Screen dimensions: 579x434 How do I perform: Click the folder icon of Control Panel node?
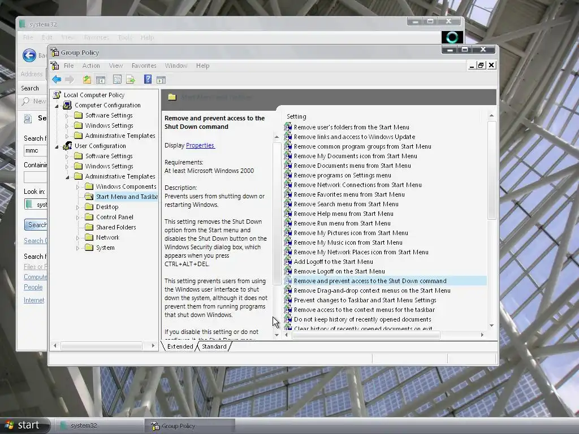[89, 217]
